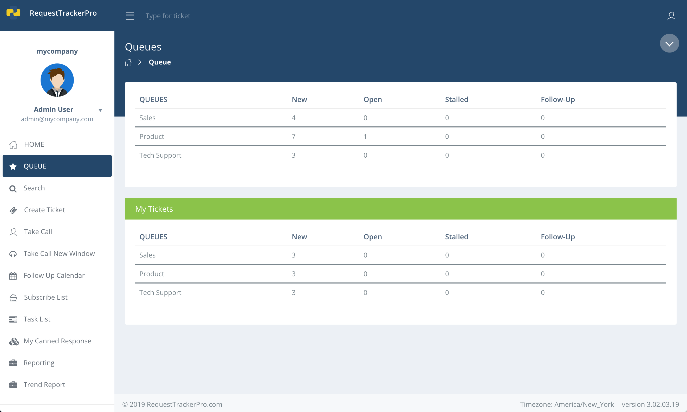The image size is (687, 412).
Task: Open Product queue in top Queues table
Action: click(152, 136)
